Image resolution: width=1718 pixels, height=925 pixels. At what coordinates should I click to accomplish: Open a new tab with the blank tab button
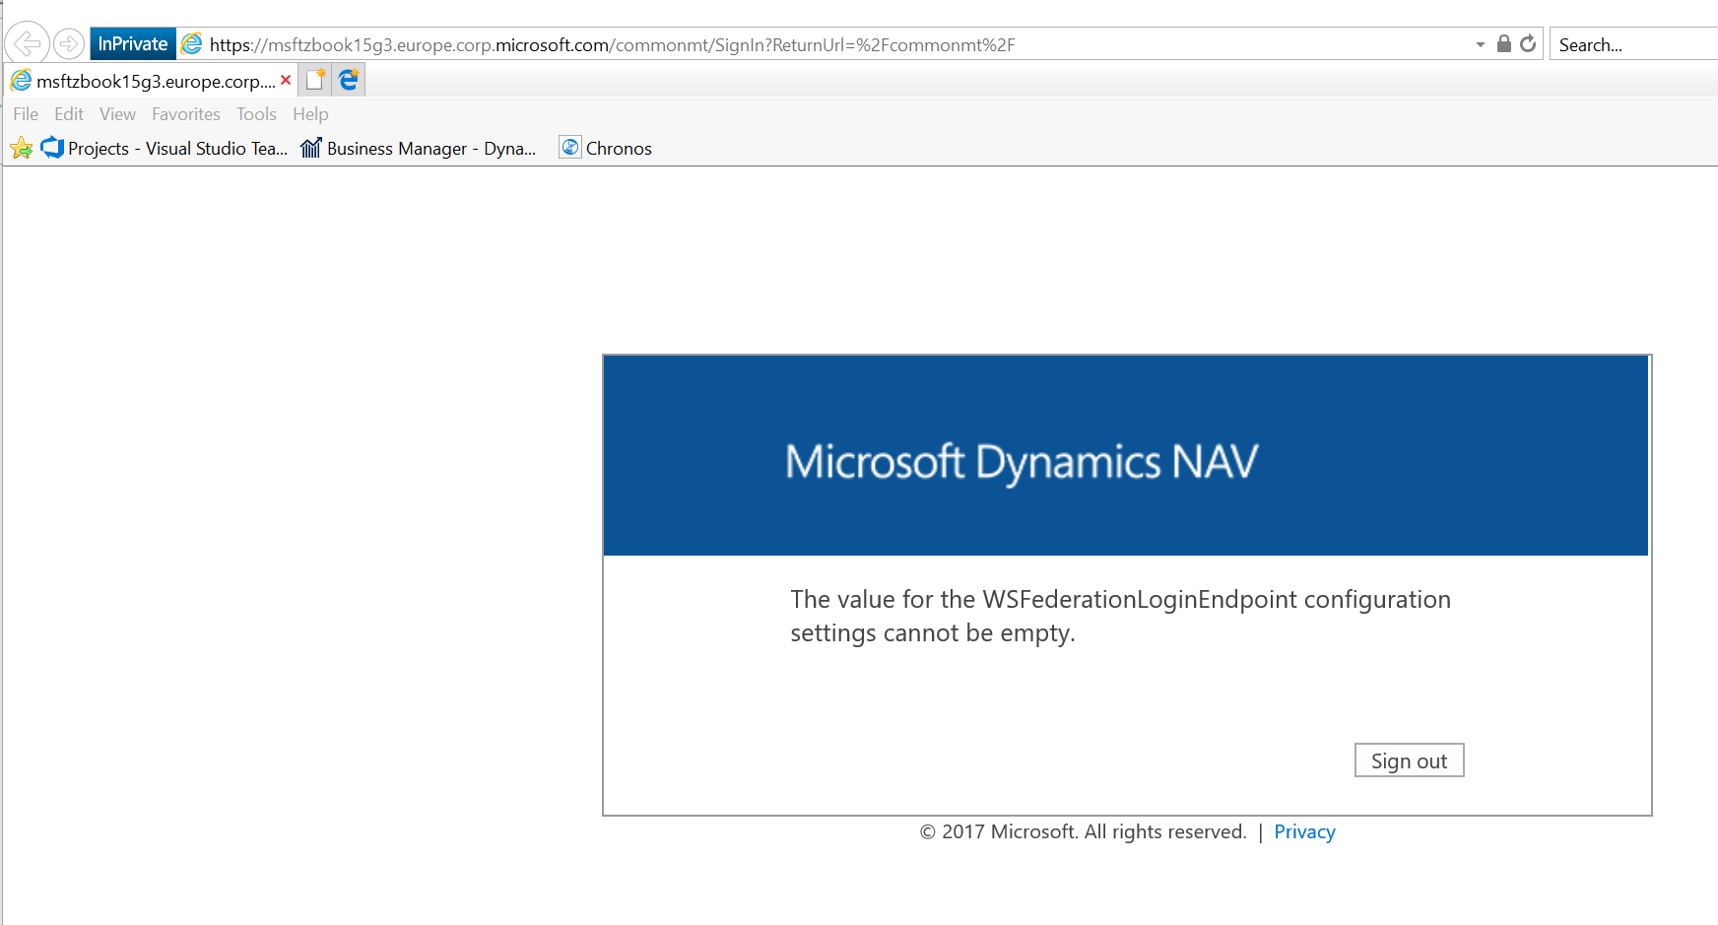[315, 80]
